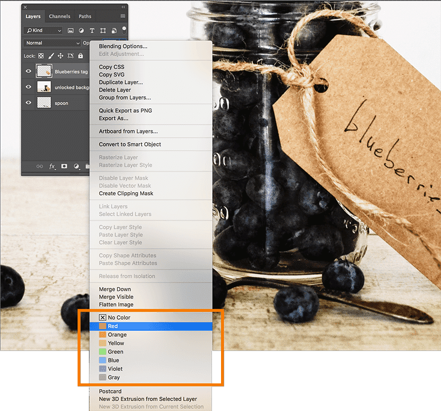Hide the Blueberries tag layer
This screenshot has width=441, height=411.
(x=28, y=71)
